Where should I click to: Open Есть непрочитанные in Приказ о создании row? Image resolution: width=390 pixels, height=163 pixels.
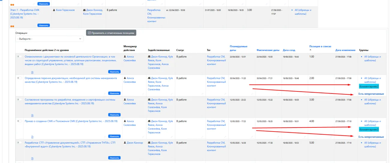(x=371, y=137)
